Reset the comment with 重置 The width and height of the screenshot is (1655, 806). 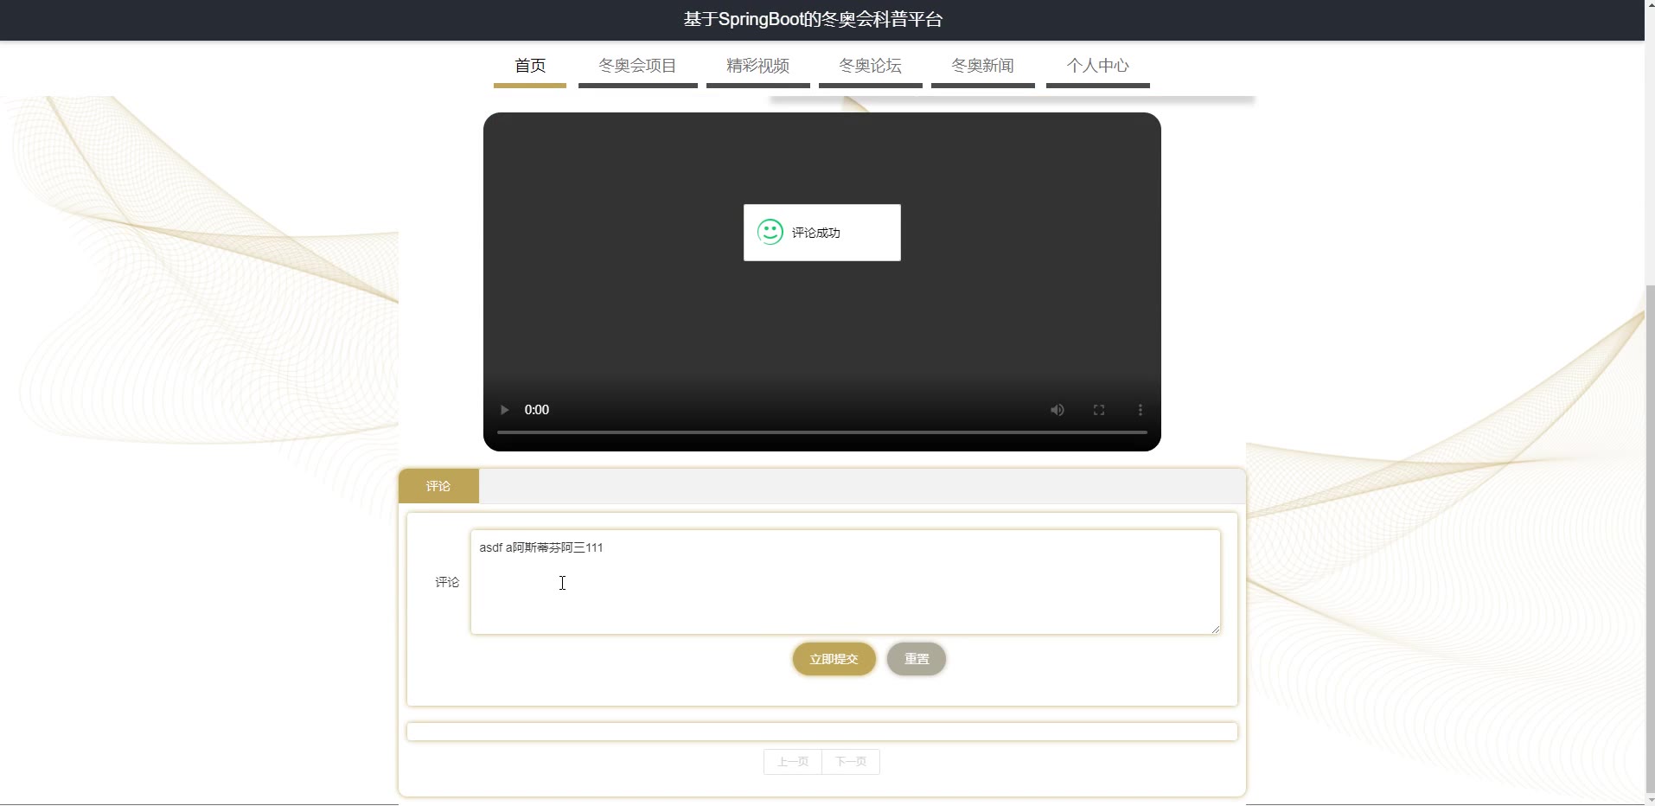tap(917, 659)
